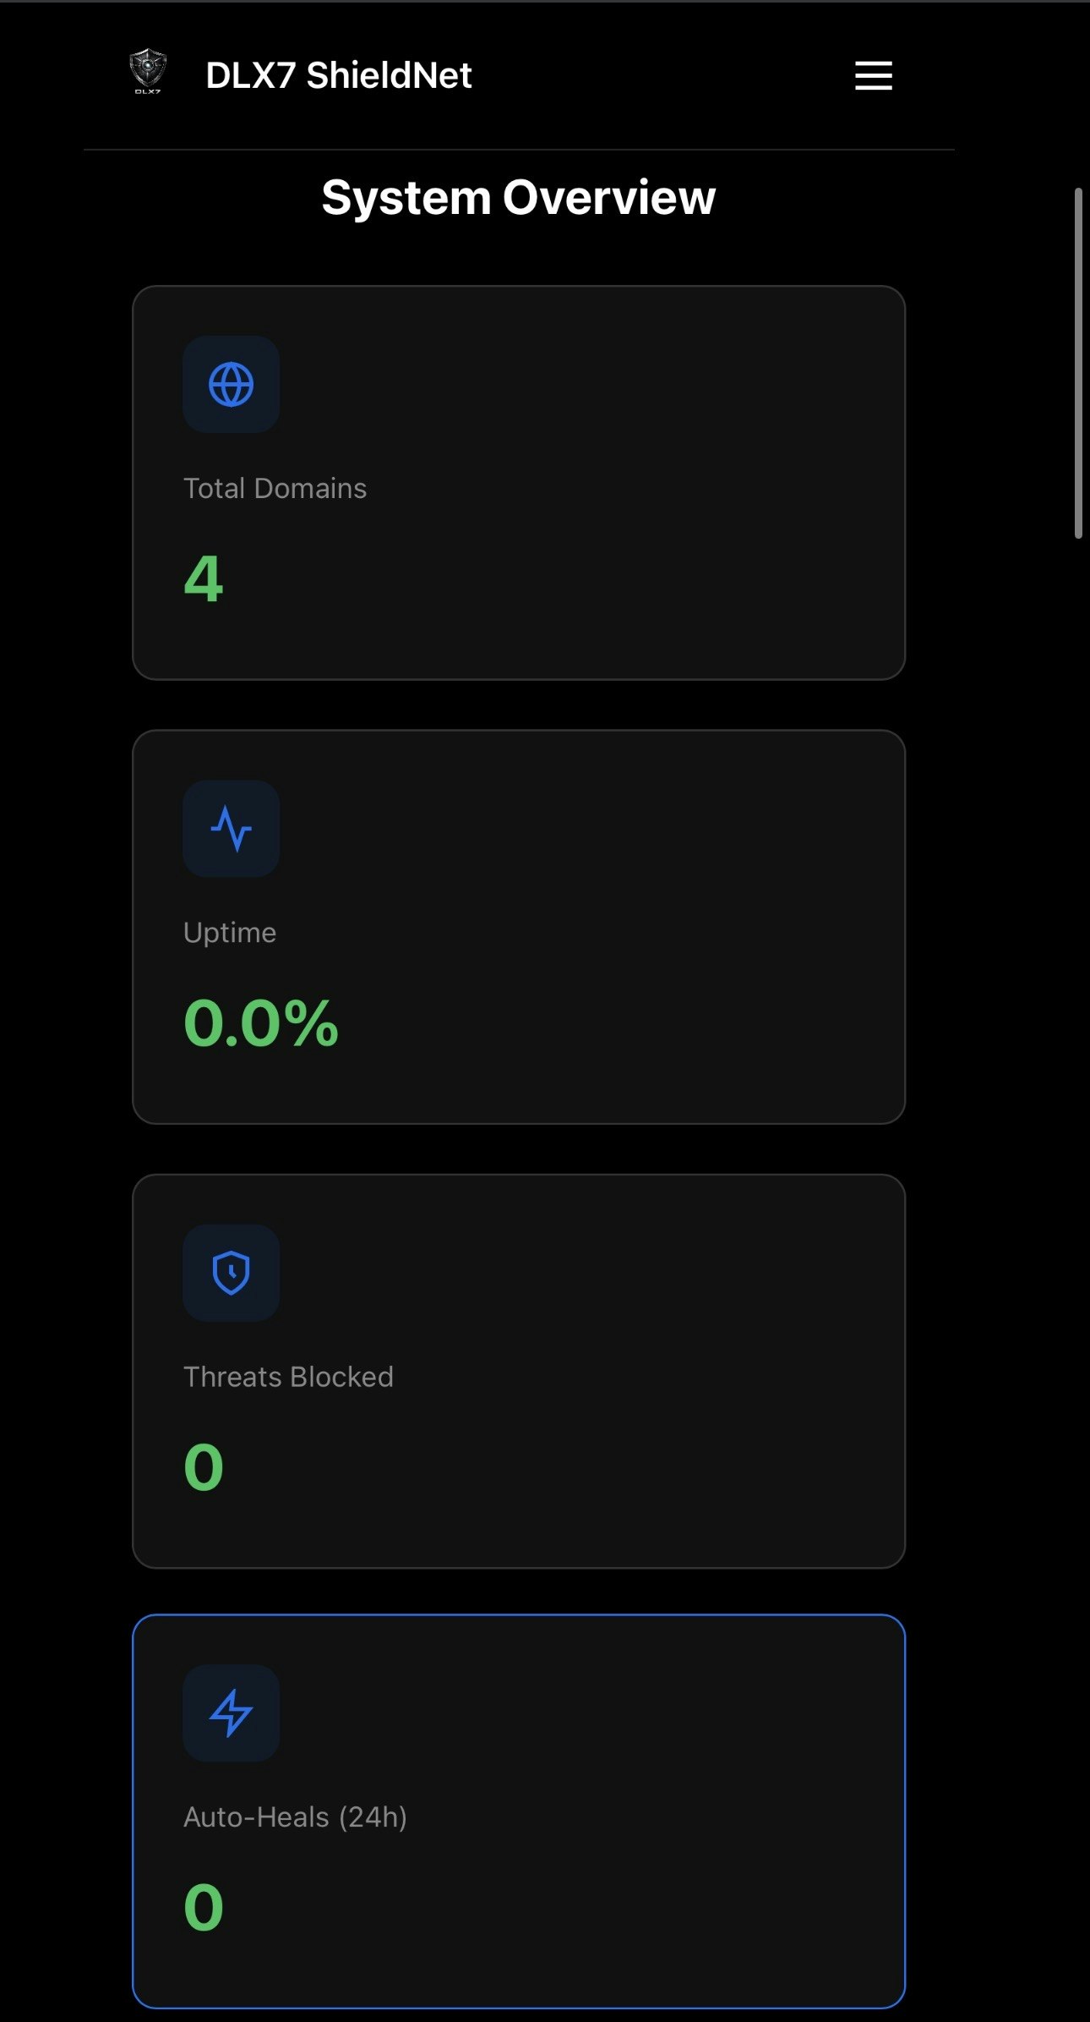The width and height of the screenshot is (1090, 2022).
Task: Click the 0.0% uptime value
Action: click(x=260, y=1023)
